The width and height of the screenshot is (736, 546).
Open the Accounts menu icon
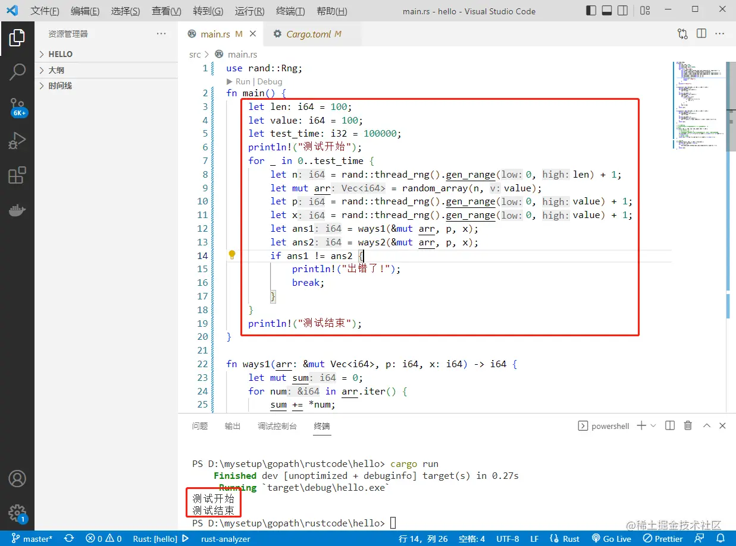coord(17,479)
